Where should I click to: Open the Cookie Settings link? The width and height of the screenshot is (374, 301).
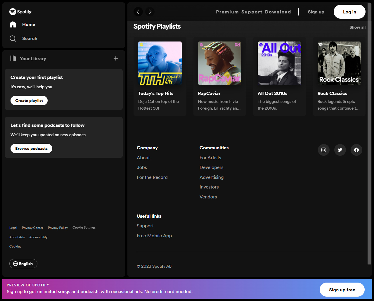[x=84, y=227]
